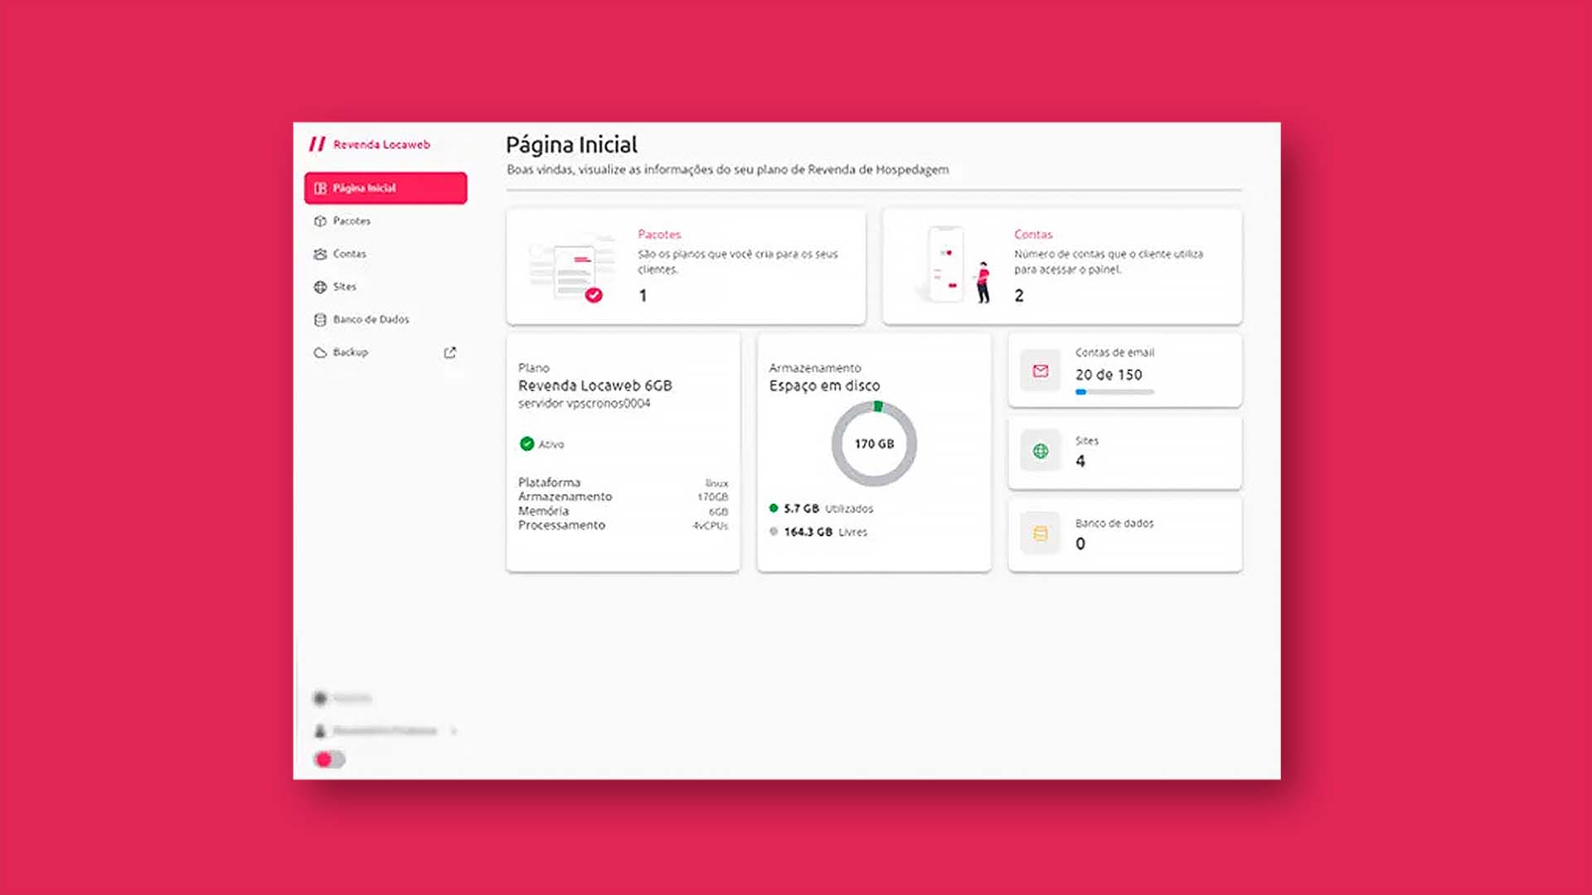Click the database icon beside Banco de Dados
Screen dimensions: 1592x895
click(x=320, y=319)
